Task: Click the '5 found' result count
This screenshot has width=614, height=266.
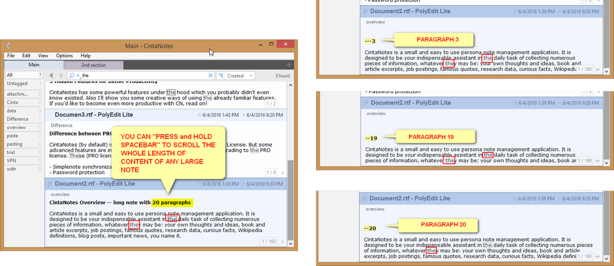Action: (283, 75)
